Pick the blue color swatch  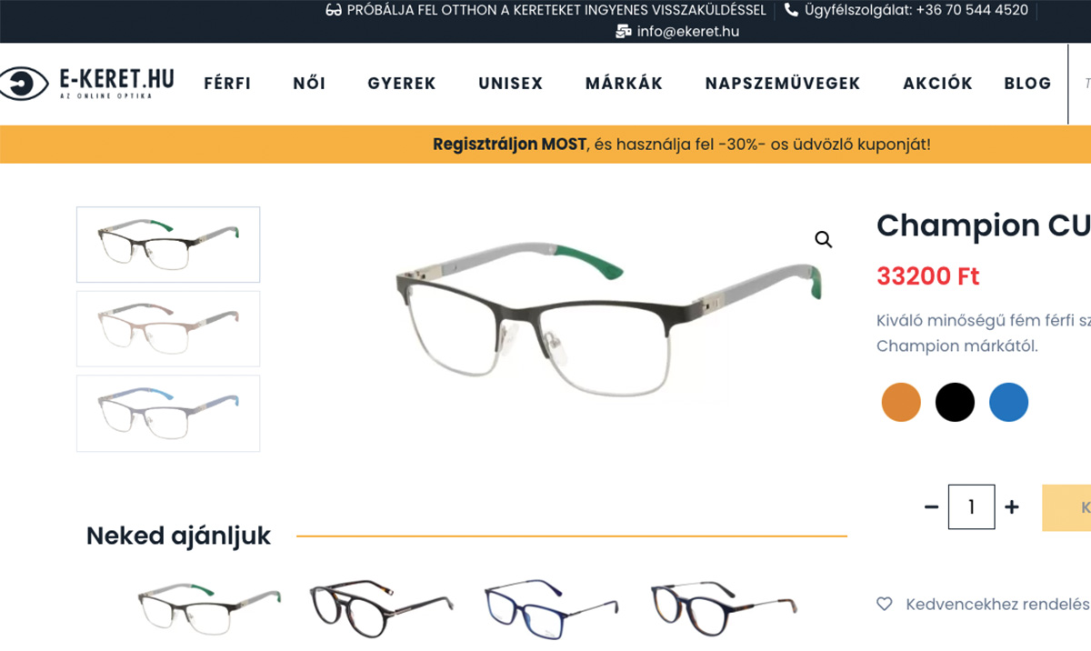1008,402
